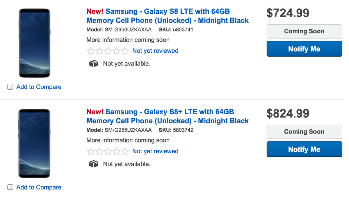Open Not yet reviewed link for Galaxy S8+
Image resolution: width=349 pixels, height=198 pixels.
tap(155, 151)
